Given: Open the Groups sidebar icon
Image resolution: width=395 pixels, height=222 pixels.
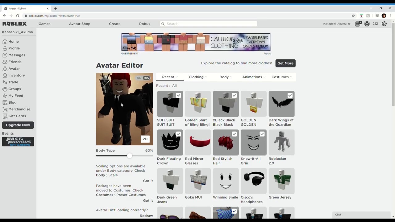Looking at the screenshot, I should (5, 89).
